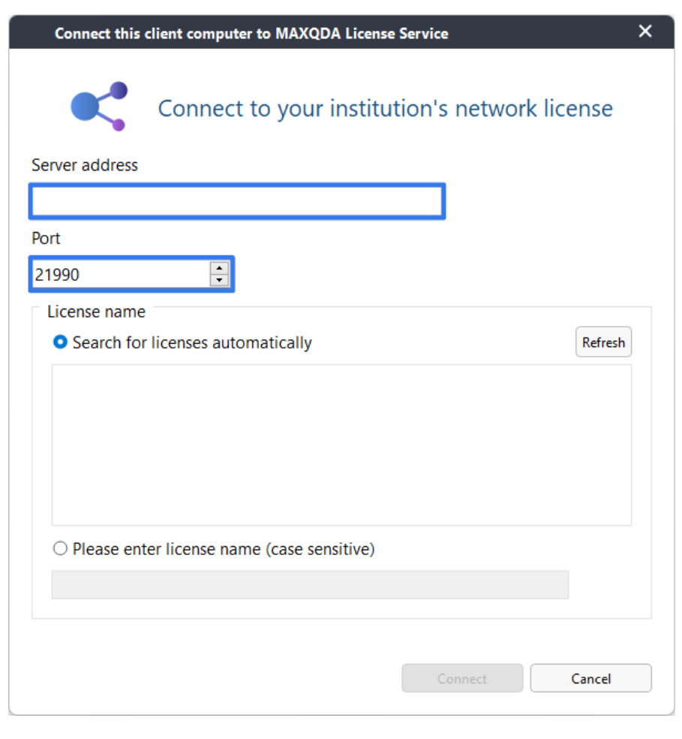Image resolution: width=682 pixels, height=739 pixels.
Task: Increase the port with the up arrow
Action: 219,268
